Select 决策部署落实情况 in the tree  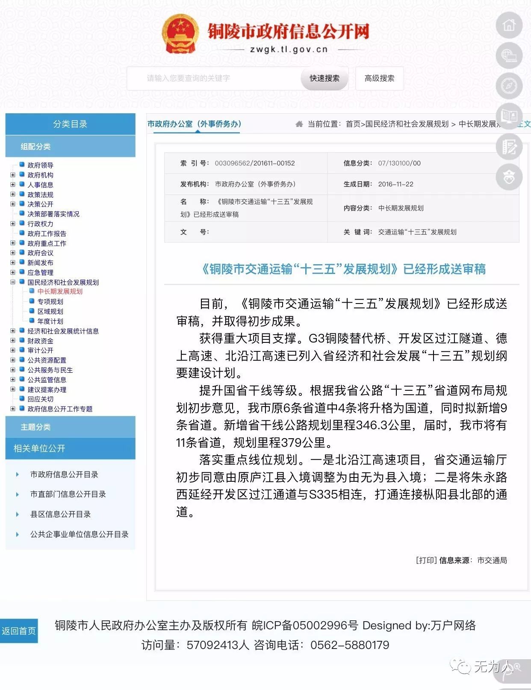[53, 214]
